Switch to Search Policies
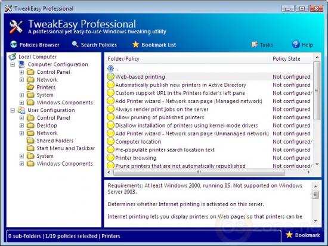The height and width of the screenshot is (246, 328). click(x=94, y=45)
